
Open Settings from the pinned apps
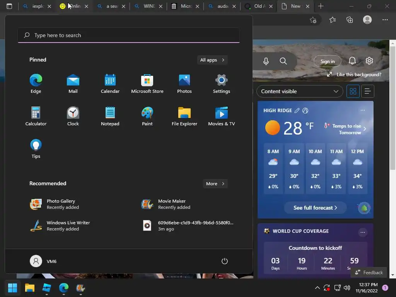(x=222, y=84)
